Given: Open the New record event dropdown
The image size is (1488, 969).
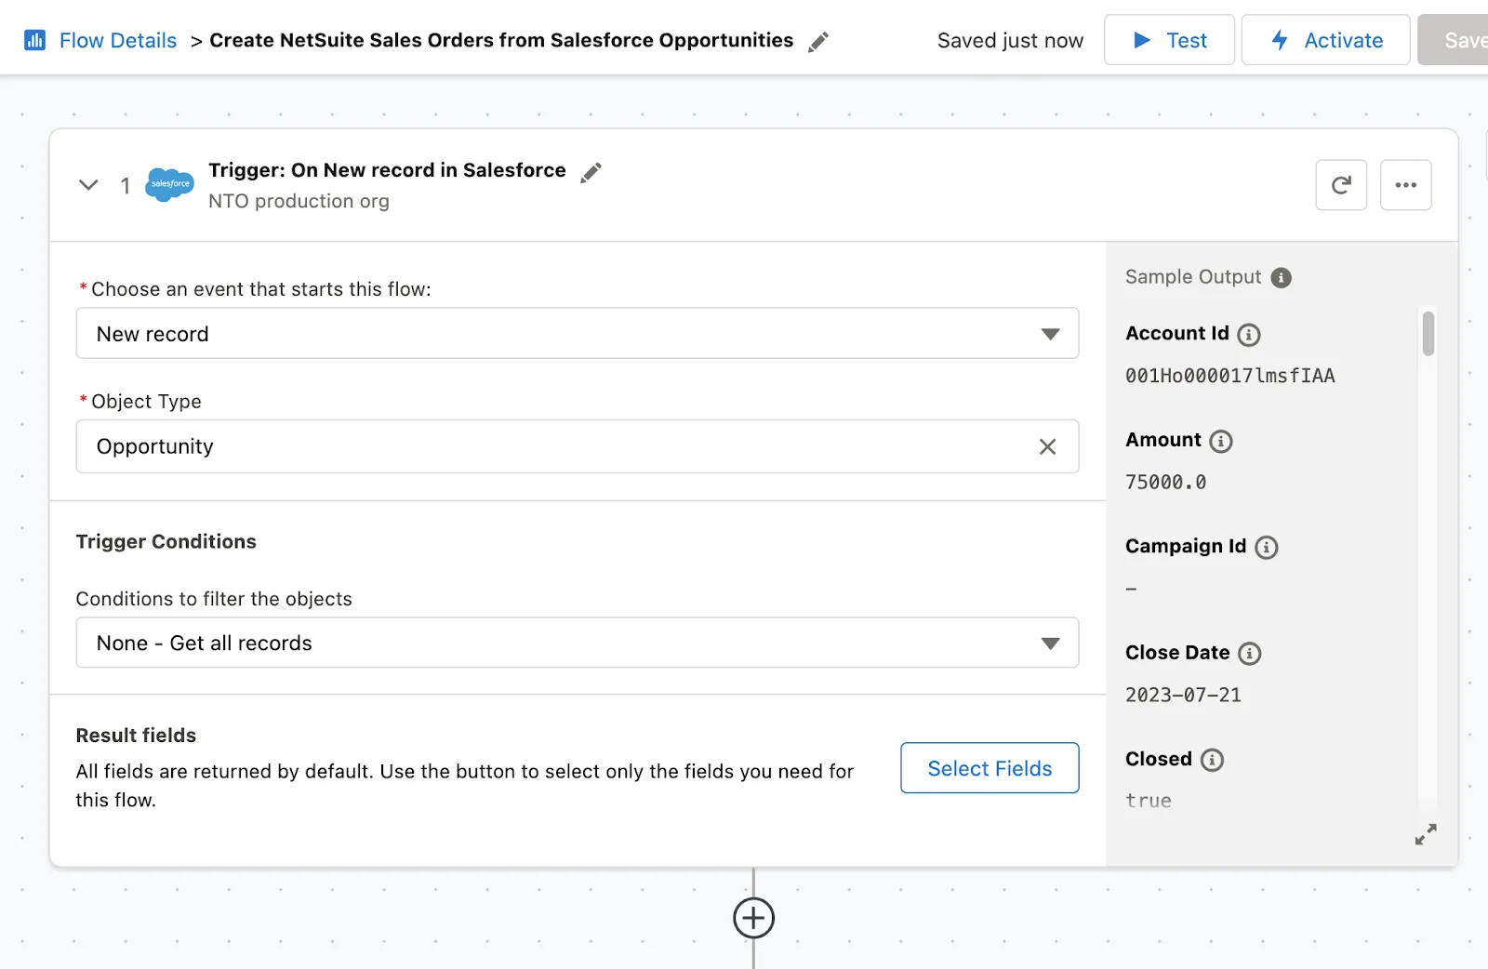Looking at the screenshot, I should [578, 333].
